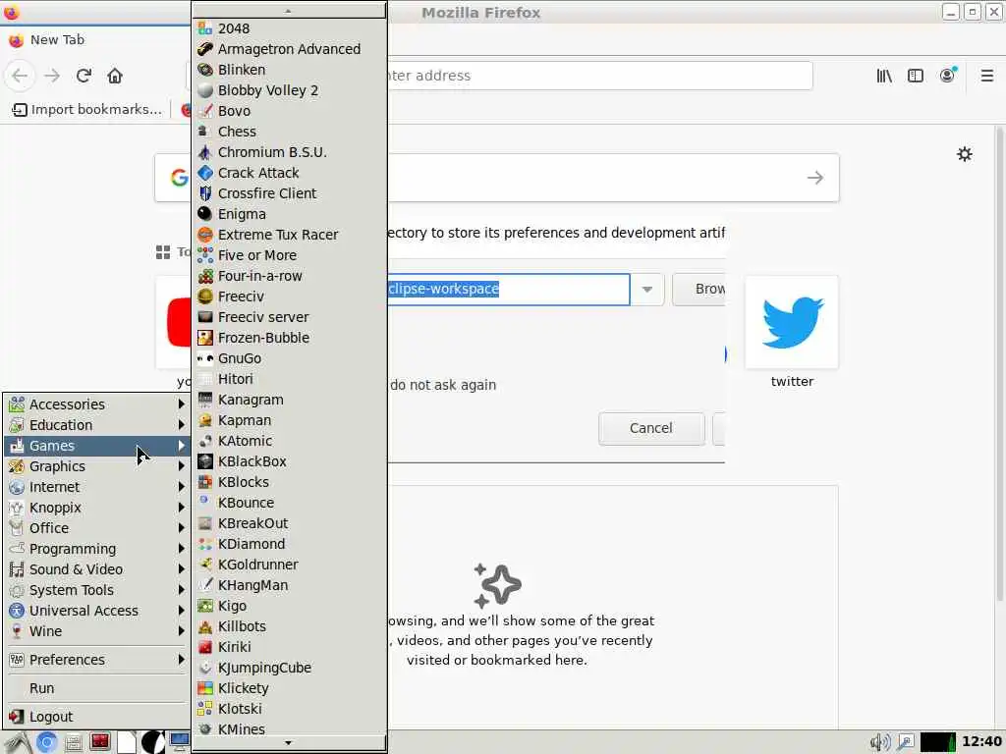Click the eclipse-workspace path field

[x=508, y=290]
